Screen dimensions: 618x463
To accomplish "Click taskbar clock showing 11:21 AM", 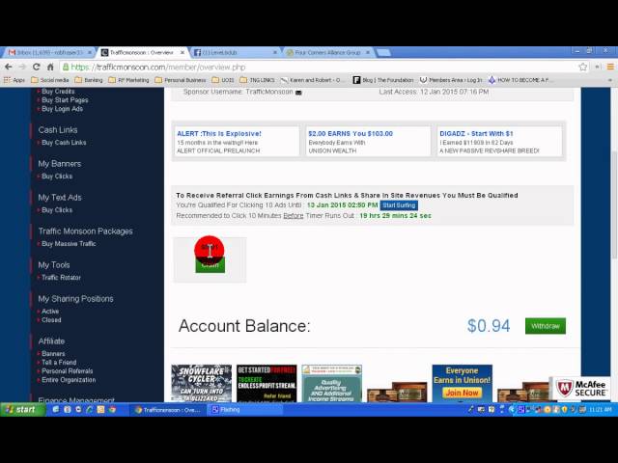I will pos(601,410).
